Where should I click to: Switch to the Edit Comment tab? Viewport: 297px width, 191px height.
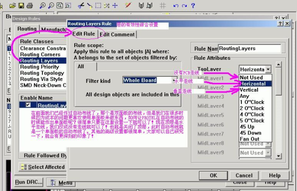(x=117, y=34)
